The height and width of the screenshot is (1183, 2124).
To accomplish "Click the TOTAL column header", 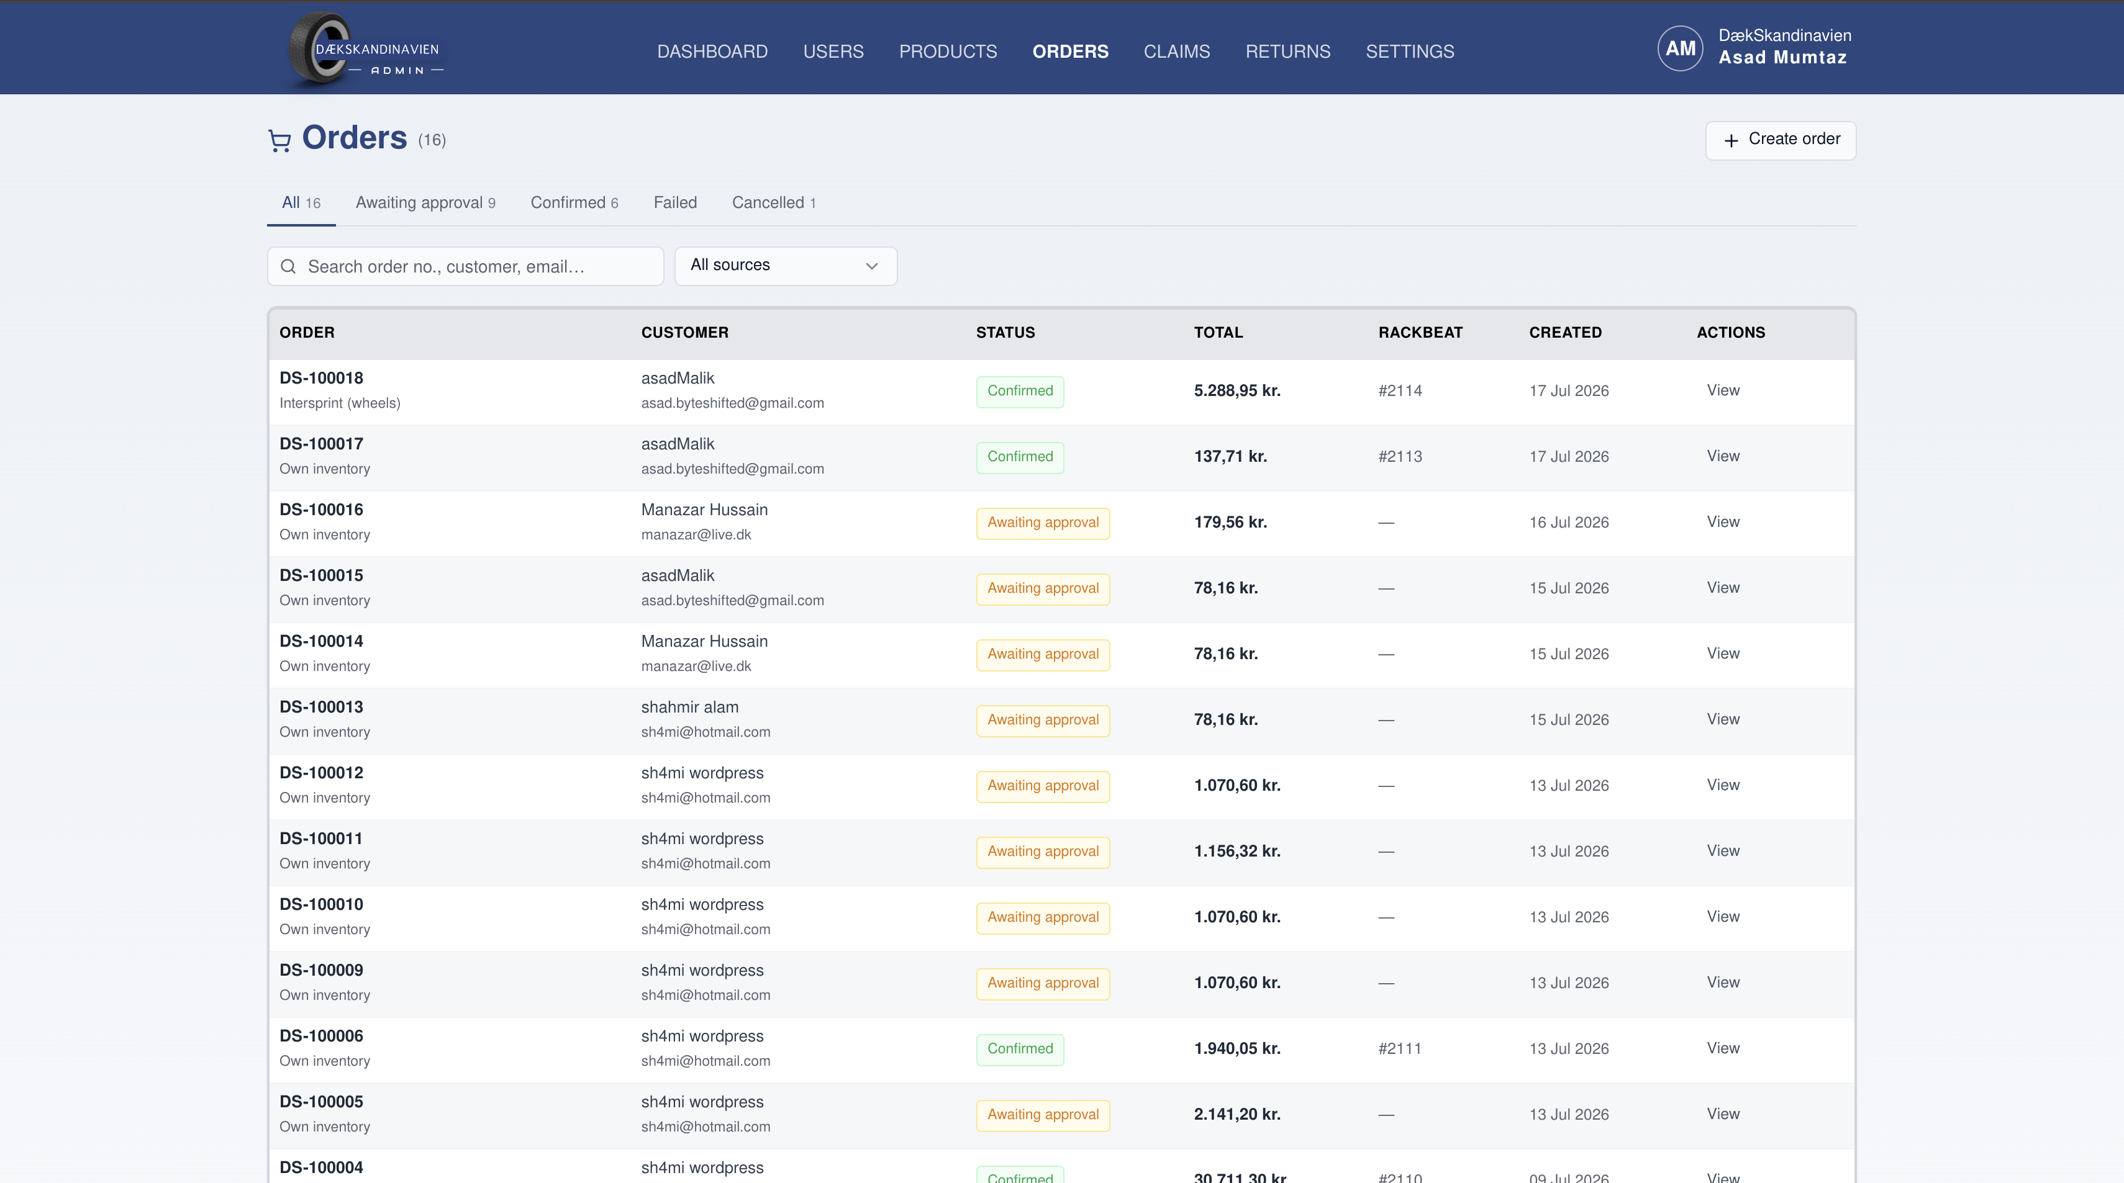I will pyautogui.click(x=1218, y=332).
